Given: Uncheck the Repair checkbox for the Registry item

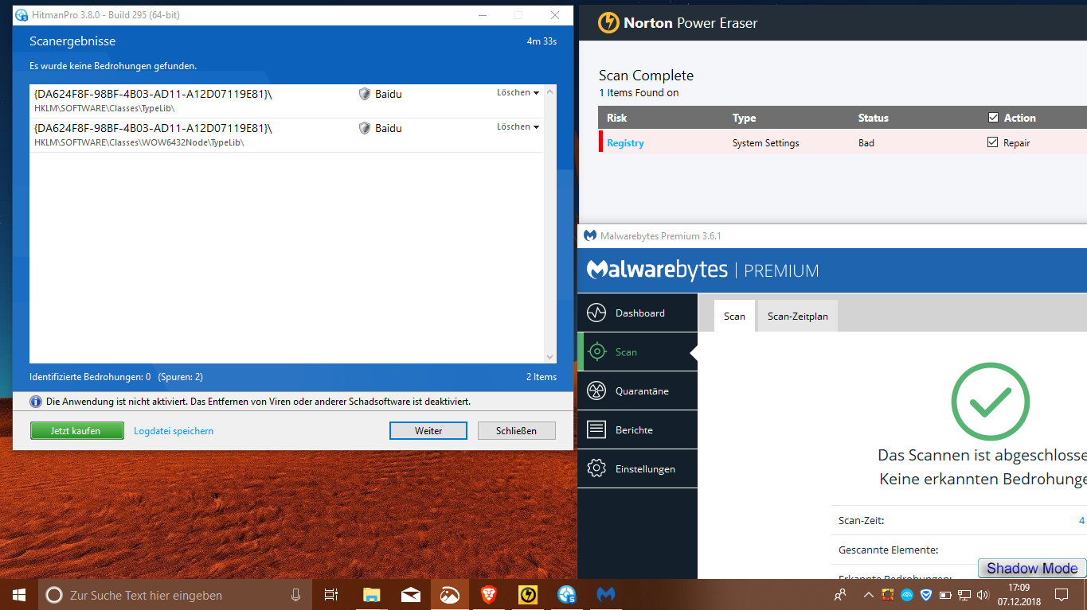Looking at the screenshot, I should pos(992,142).
